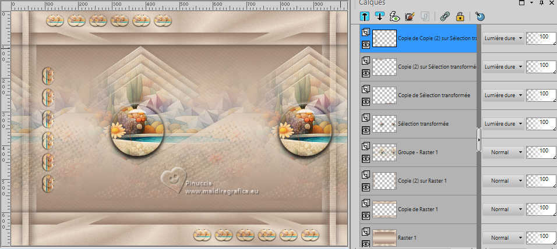Click thumbnail of selected top layer
Image resolution: width=557 pixels, height=249 pixels.
point(385,38)
